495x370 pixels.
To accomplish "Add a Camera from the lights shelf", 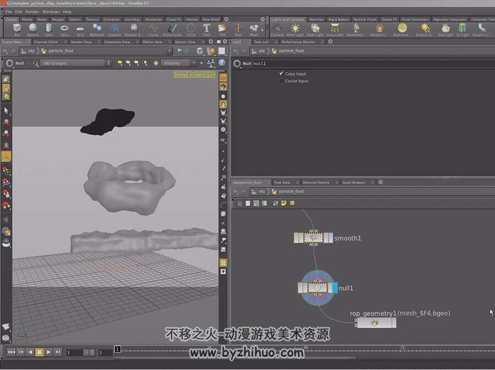I will click(x=277, y=30).
